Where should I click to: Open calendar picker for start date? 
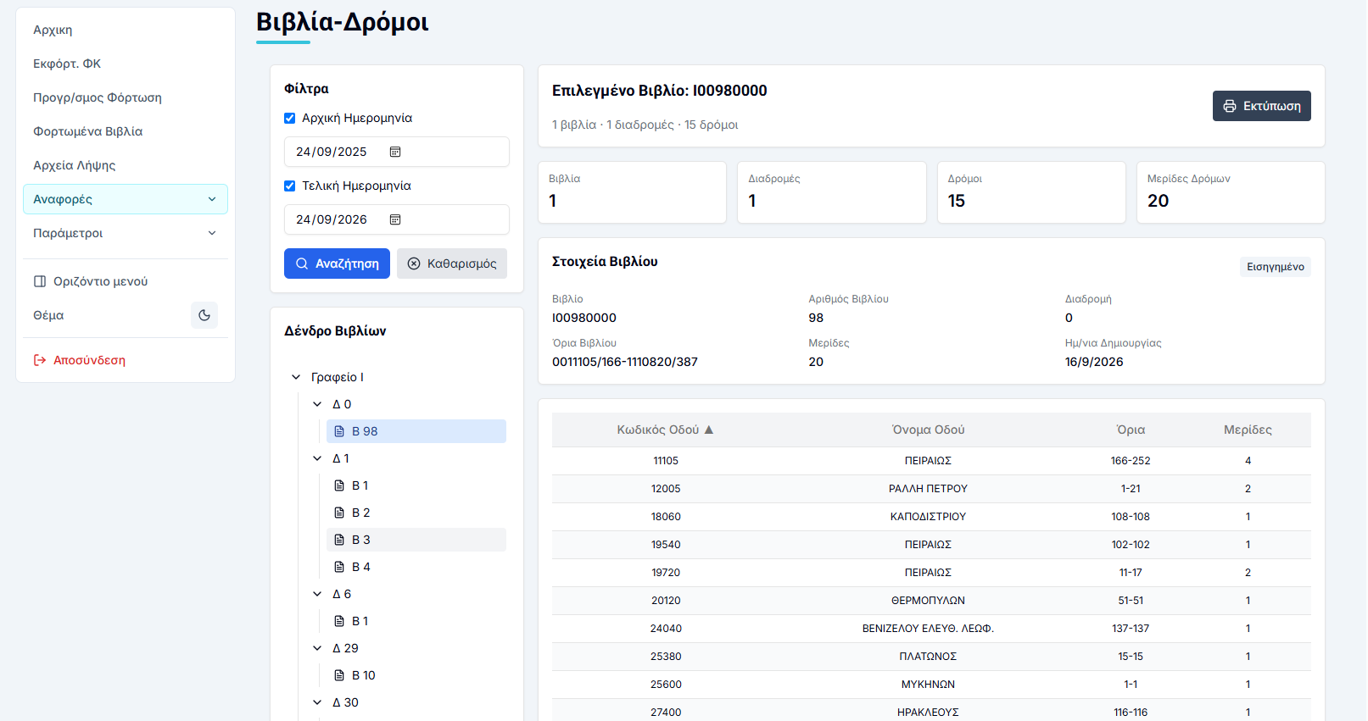coord(395,152)
